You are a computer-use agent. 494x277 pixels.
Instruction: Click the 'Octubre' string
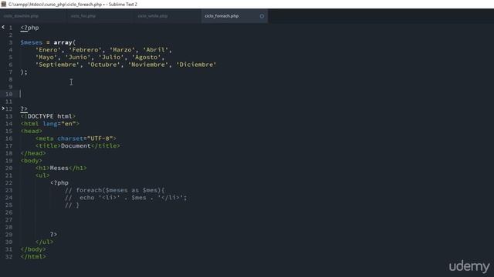pos(103,65)
